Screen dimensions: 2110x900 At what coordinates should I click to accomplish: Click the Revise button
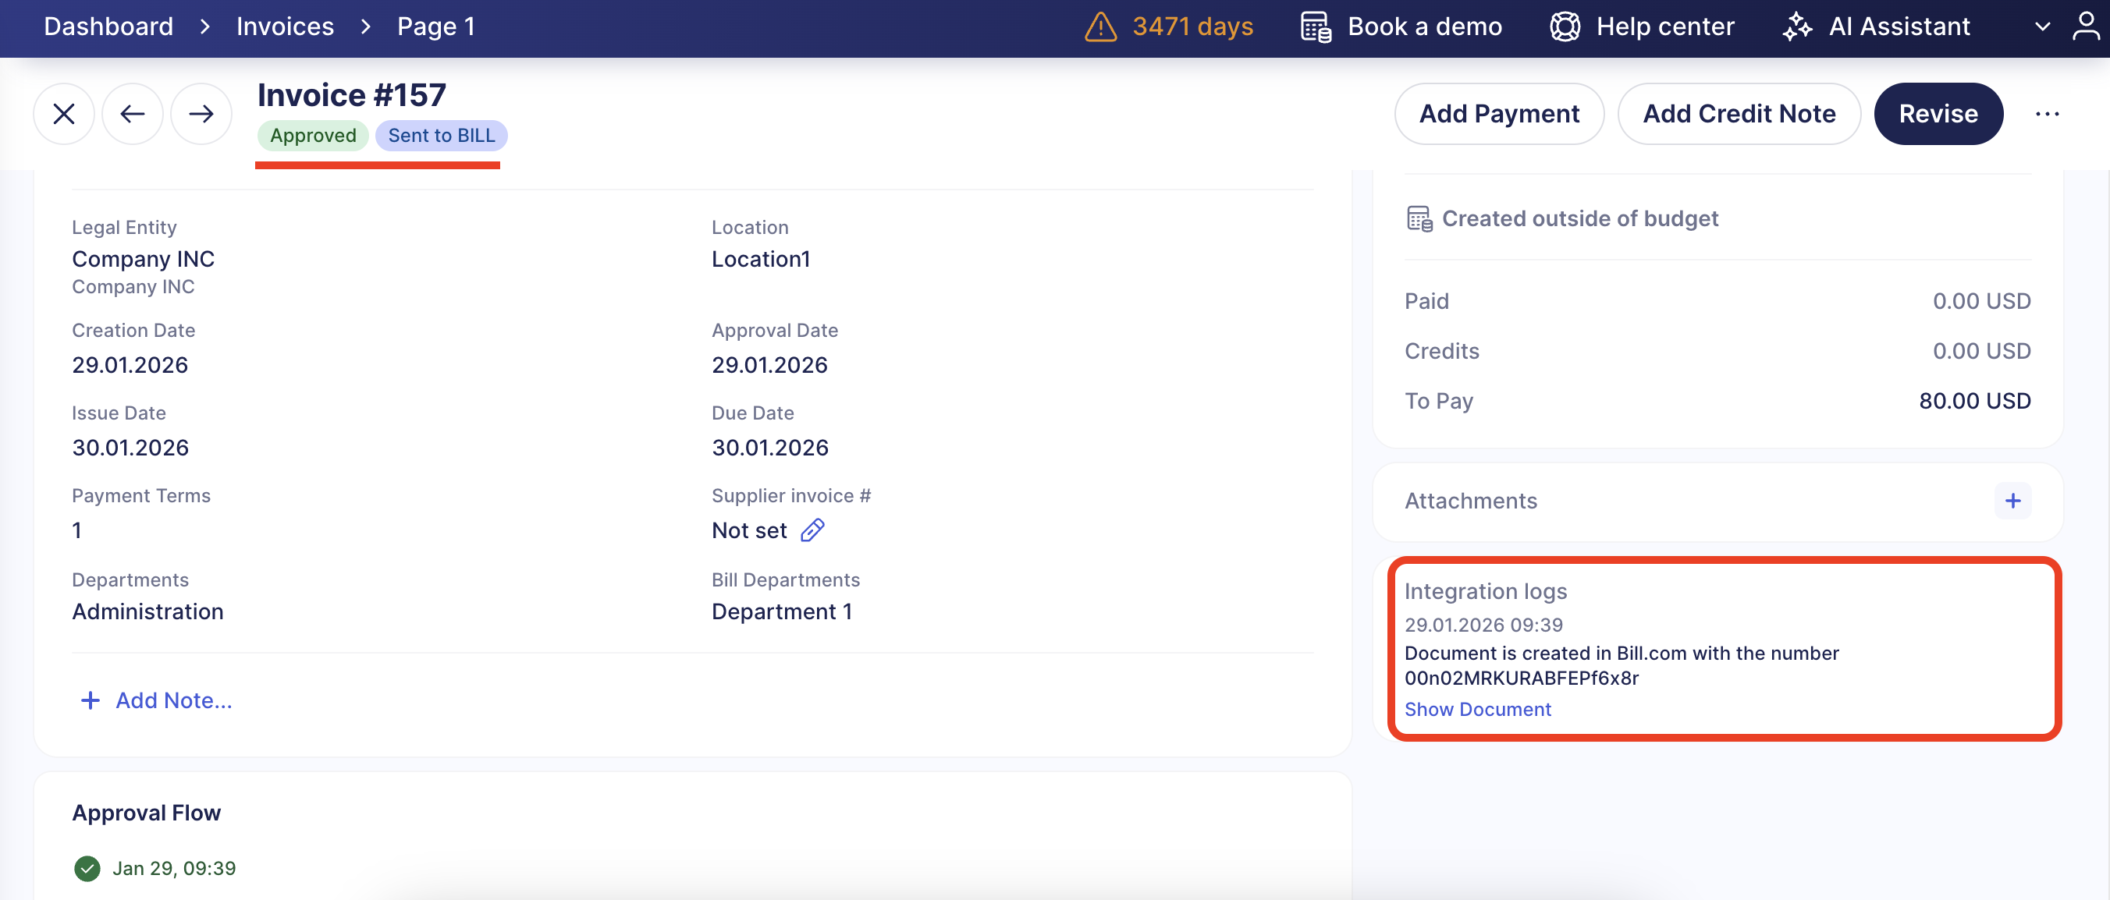tap(1938, 114)
